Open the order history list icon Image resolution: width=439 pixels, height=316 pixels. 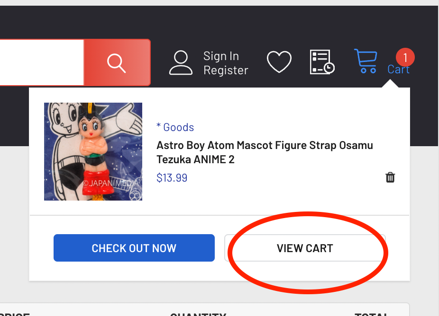[322, 62]
